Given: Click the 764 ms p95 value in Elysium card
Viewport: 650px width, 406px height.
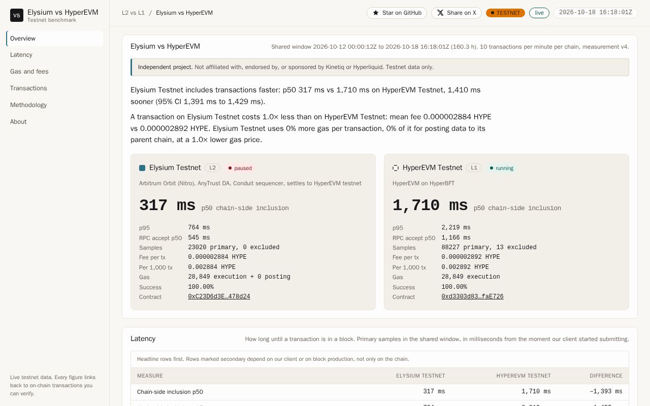Looking at the screenshot, I should 199,228.
